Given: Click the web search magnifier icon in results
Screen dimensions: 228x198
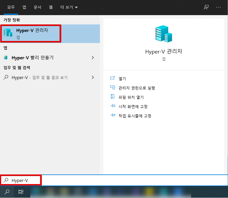Looking at the screenshot, I should [6, 77].
